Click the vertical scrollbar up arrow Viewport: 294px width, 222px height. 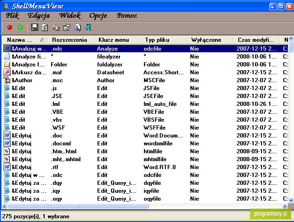[291, 39]
